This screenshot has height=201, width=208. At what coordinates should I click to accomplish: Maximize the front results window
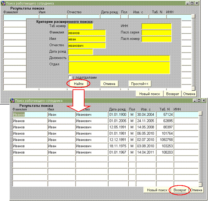pyautogui.click(x=199, y=101)
